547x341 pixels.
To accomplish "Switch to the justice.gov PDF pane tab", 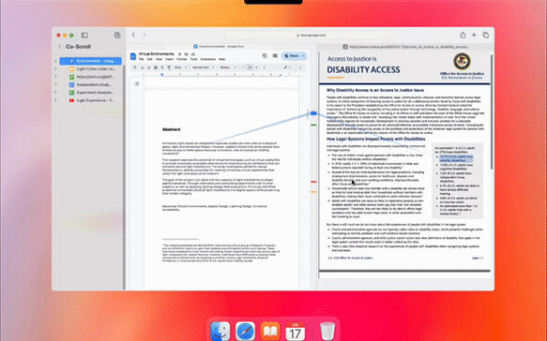I will pos(404,47).
